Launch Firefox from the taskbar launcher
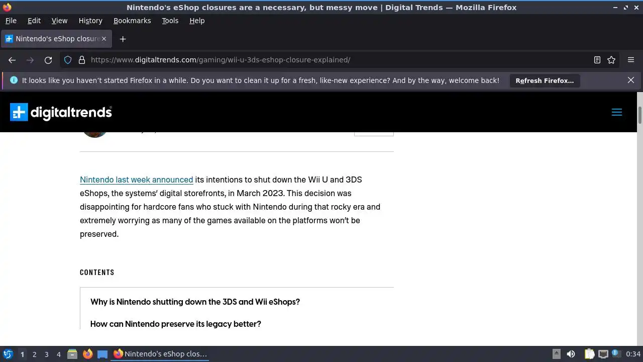643x362 pixels. pos(88,354)
